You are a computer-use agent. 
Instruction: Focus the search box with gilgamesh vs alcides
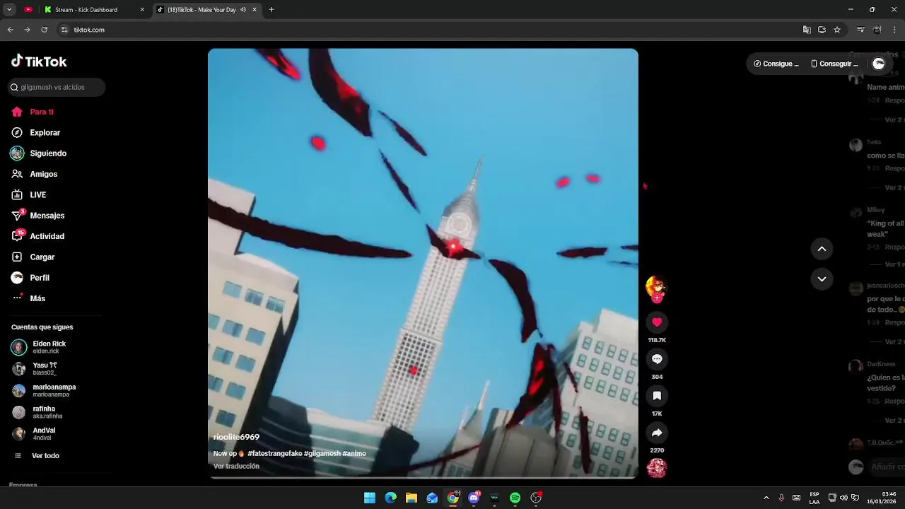57,87
